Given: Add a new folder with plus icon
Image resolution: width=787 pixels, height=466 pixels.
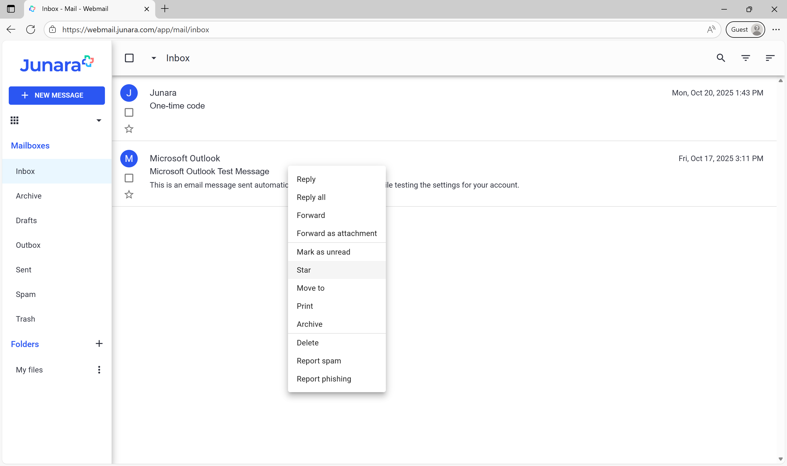Looking at the screenshot, I should pos(99,343).
